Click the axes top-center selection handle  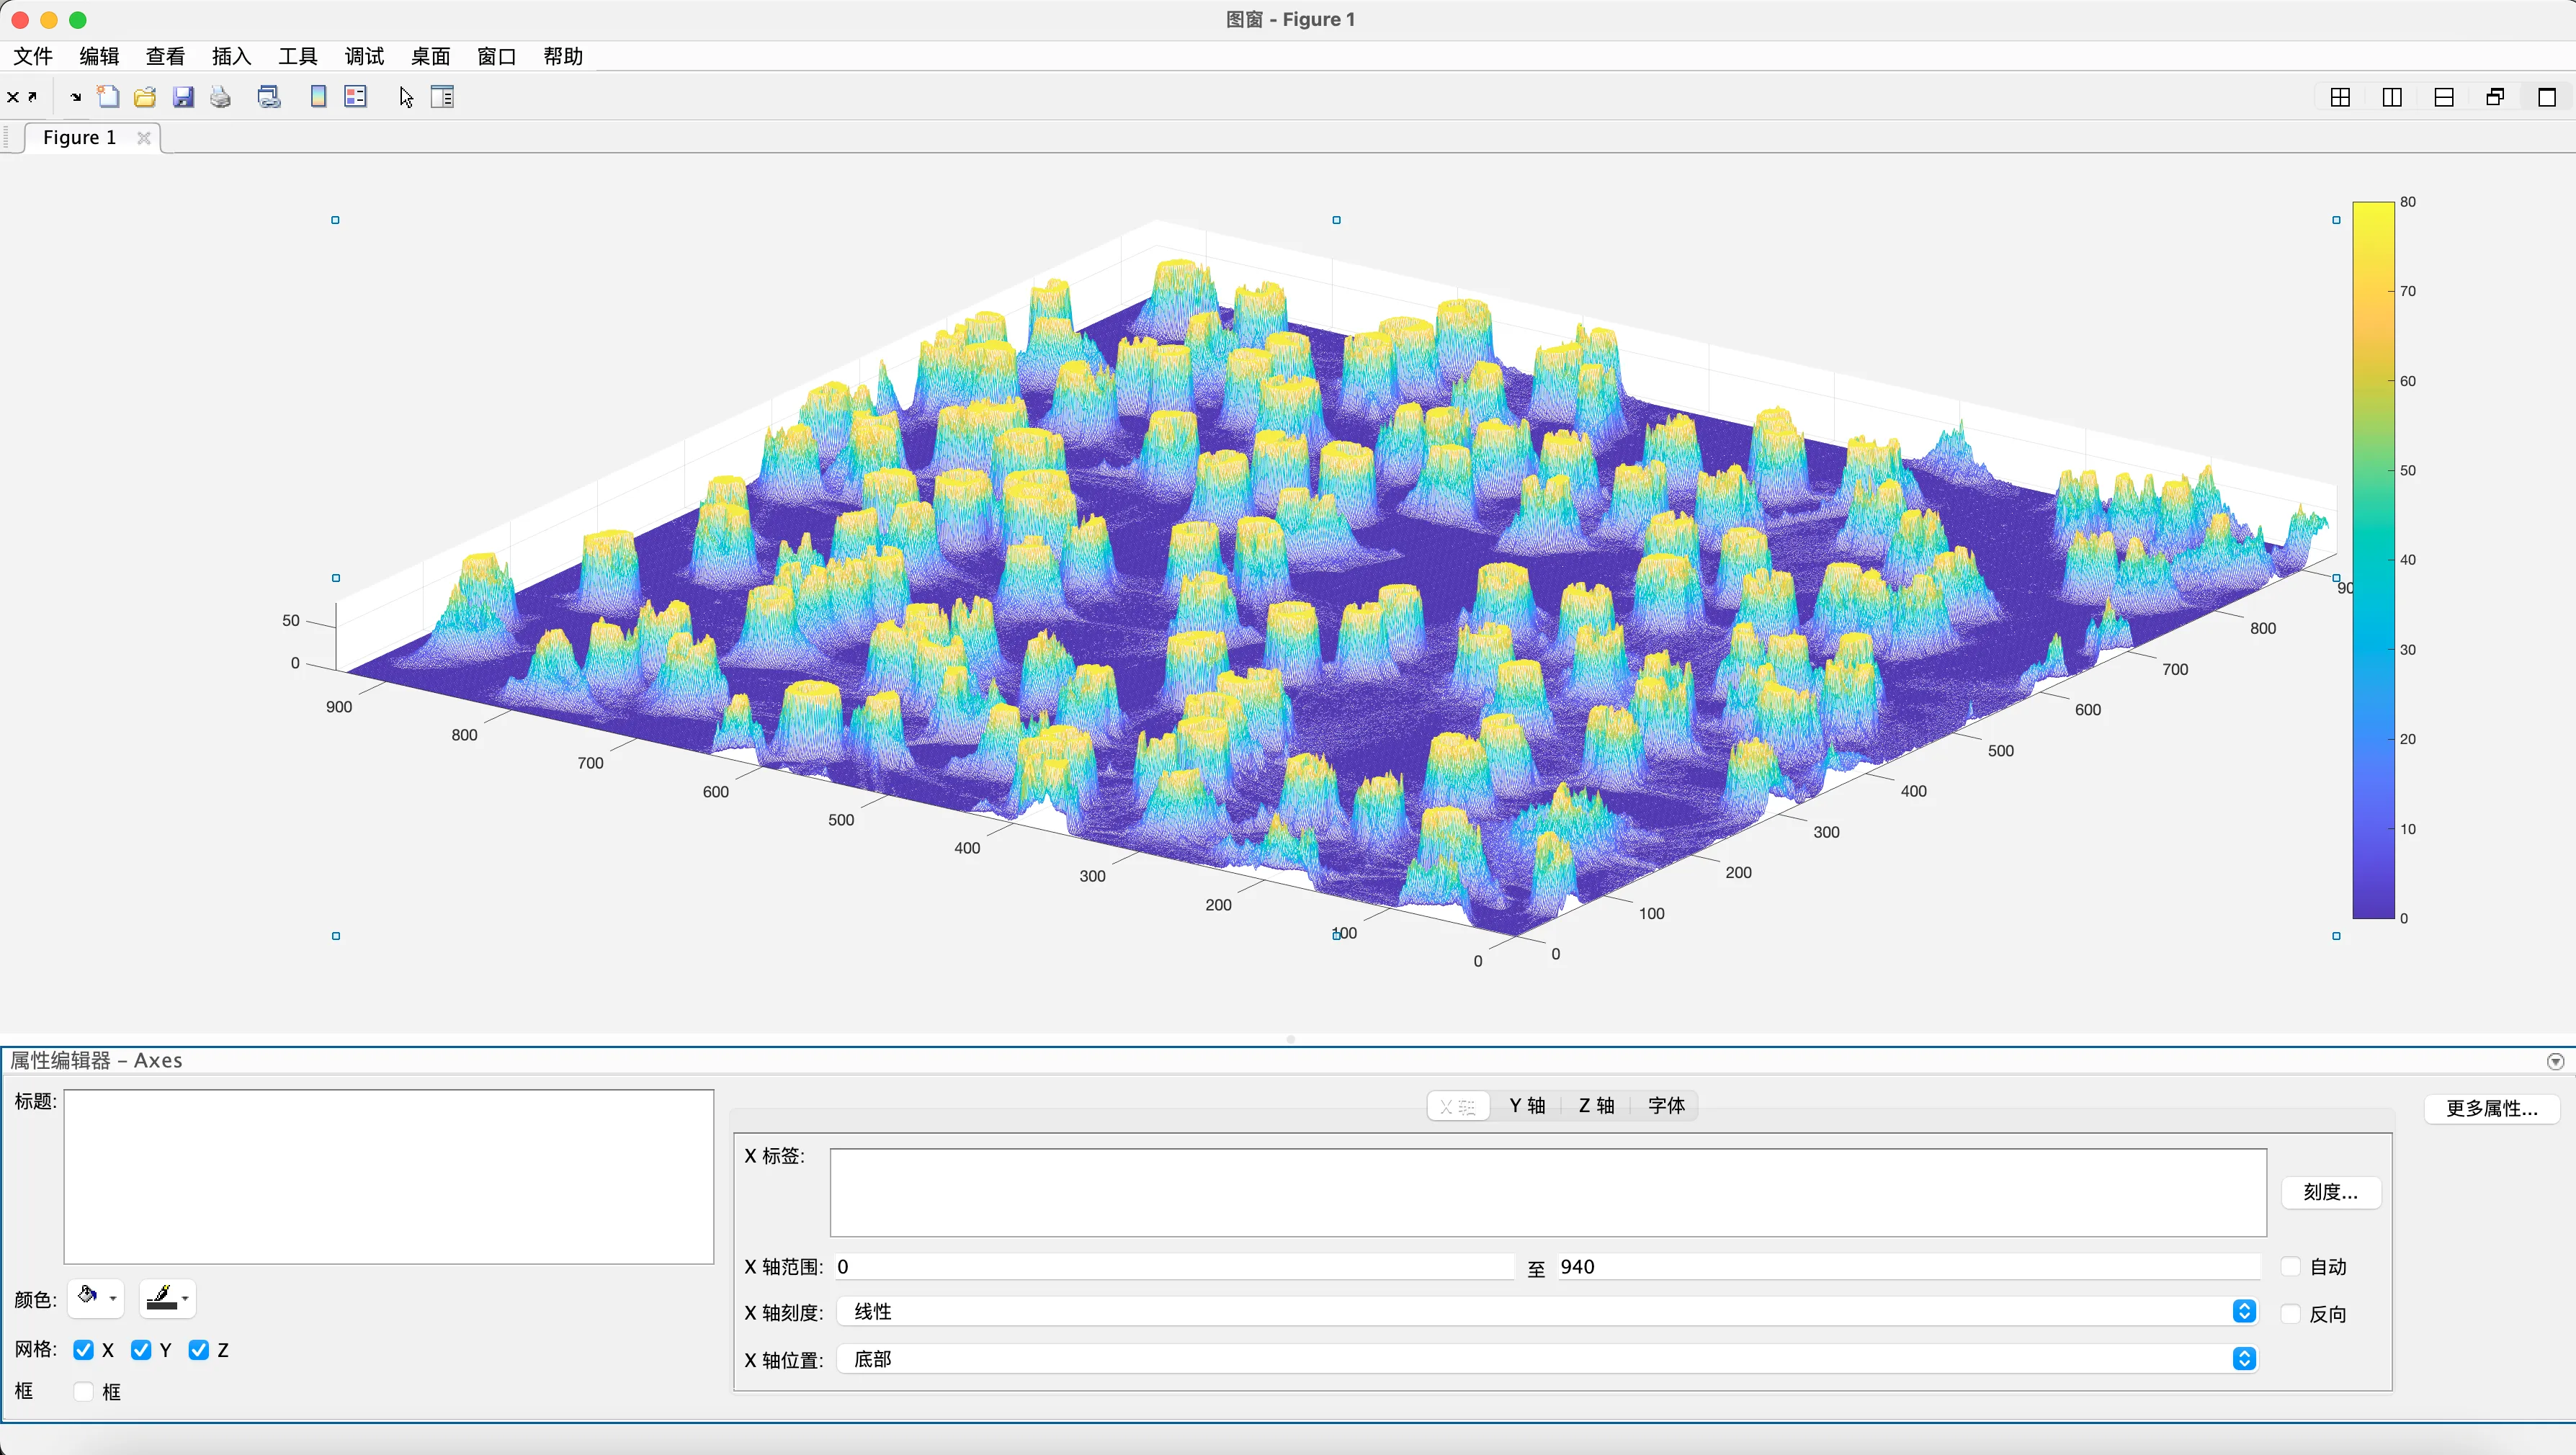pyautogui.click(x=1336, y=220)
